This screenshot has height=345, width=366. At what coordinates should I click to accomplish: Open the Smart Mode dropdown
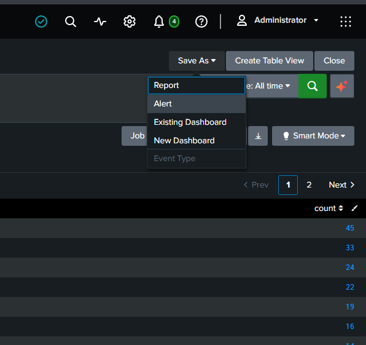coord(313,136)
